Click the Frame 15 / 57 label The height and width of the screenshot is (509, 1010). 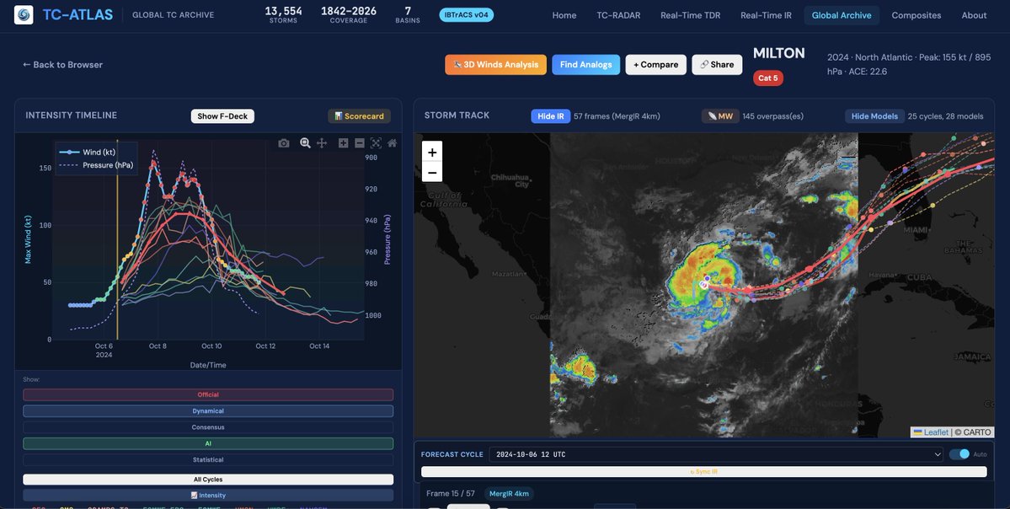click(x=451, y=494)
